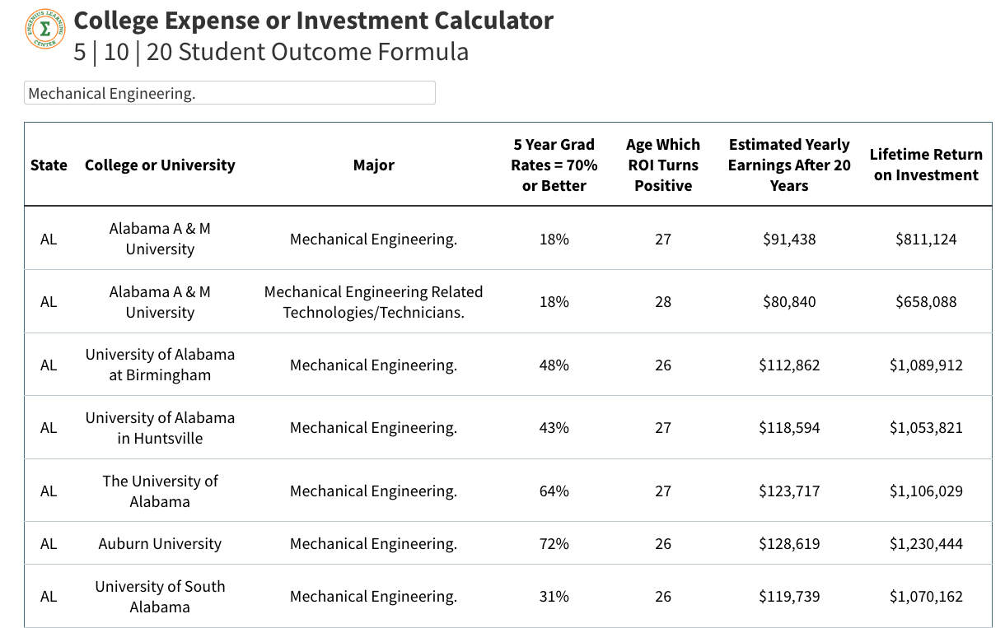Click the Mechanical Engineering search input field

pos(229,93)
